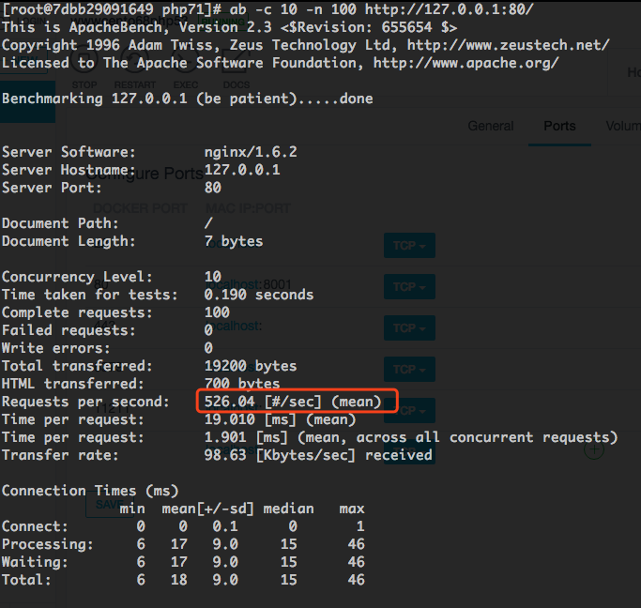Expand the TCP dropdown beside localhost:8001
This screenshot has width=641, height=608.
tap(410, 286)
